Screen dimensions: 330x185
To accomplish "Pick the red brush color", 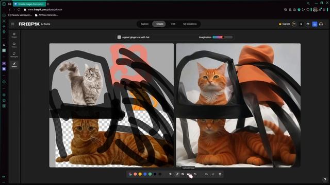I will pyautogui.click(x=135, y=174).
